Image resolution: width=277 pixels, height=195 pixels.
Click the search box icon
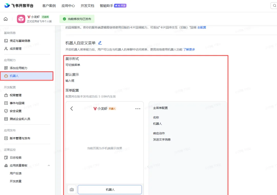pyautogui.click(x=274, y=6)
